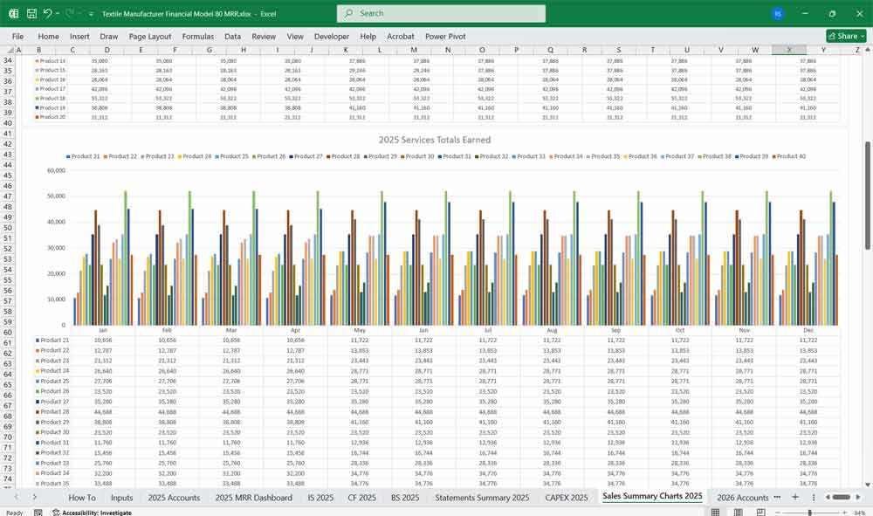Expand Customize Quick Access Toolbar dropdown
Screen dimensions: 873x516
(92, 14)
